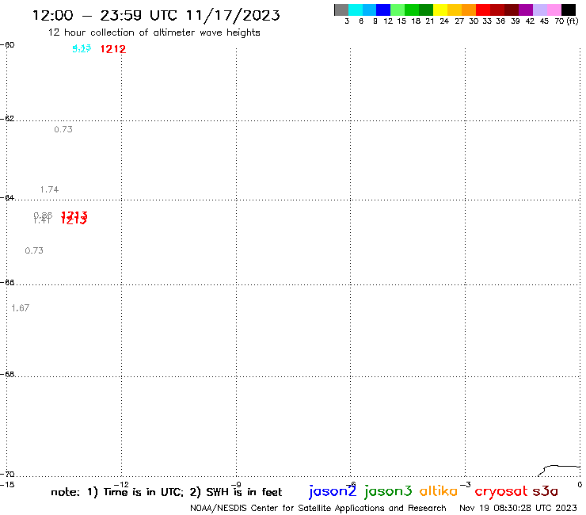Screen dimensions: 586x515
Task: Click the overlapping gray values beside '1213'
Action: [43, 218]
